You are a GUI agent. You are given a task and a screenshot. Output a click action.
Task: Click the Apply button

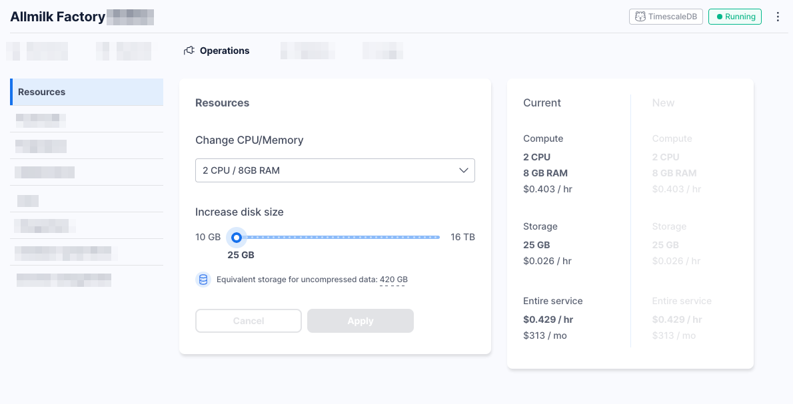[360, 321]
